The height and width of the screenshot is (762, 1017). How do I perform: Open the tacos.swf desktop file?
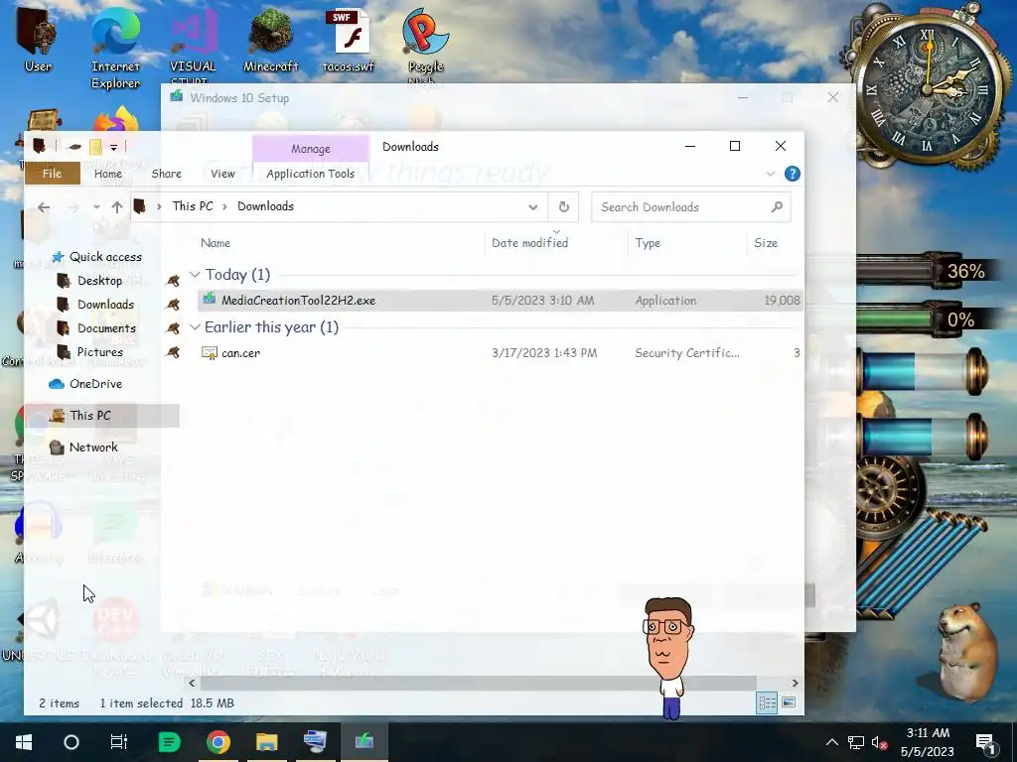(348, 39)
